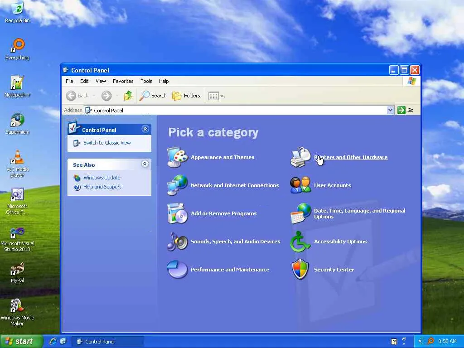Launch Internet Explorer from Quick Launch
The image size is (464, 348).
coord(53,341)
